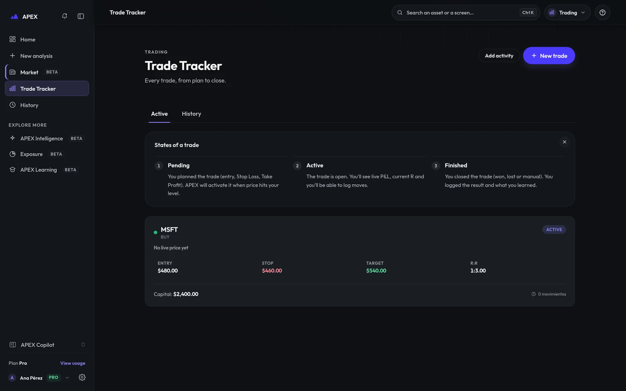
Task: Click Add activity button
Action: (x=499, y=56)
